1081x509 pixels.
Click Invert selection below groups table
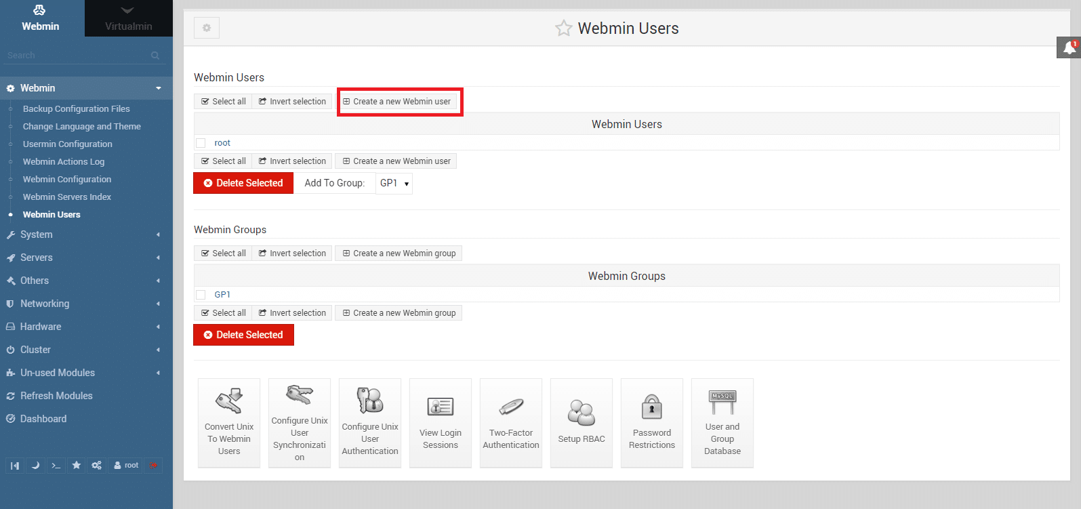(292, 313)
